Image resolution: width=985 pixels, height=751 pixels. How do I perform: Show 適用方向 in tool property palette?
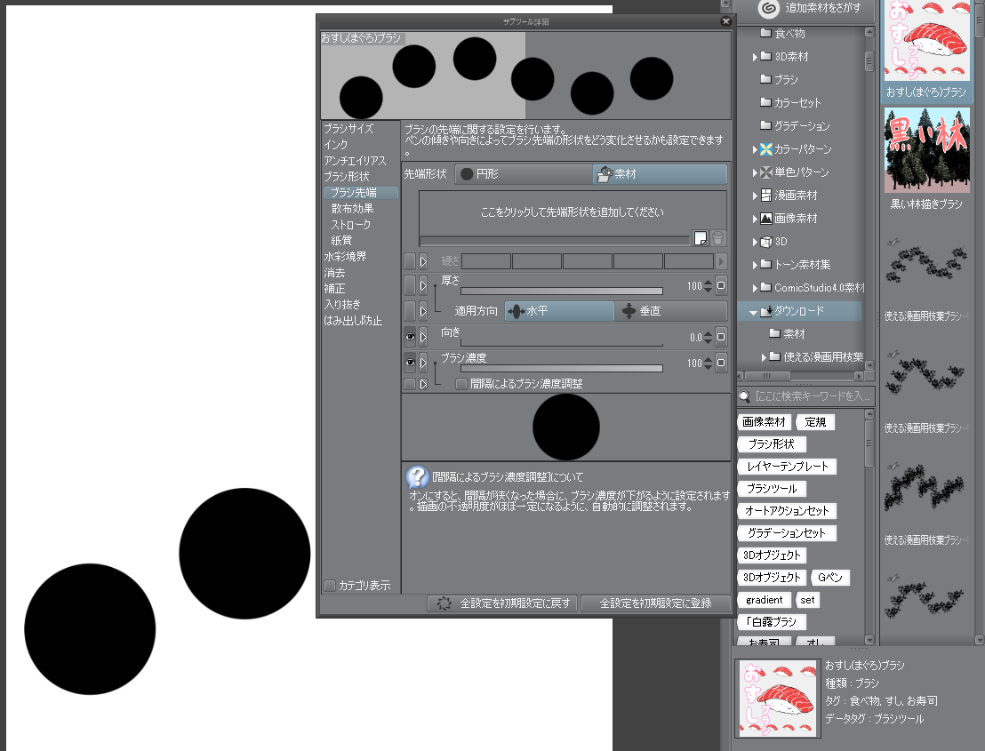point(410,311)
